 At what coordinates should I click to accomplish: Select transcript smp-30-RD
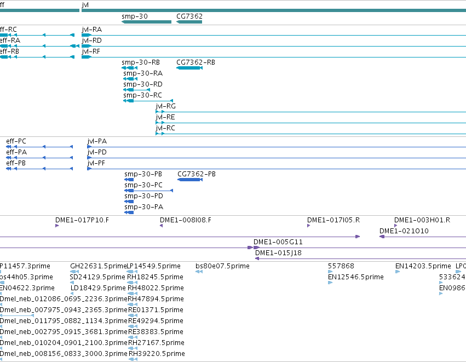click(137, 90)
